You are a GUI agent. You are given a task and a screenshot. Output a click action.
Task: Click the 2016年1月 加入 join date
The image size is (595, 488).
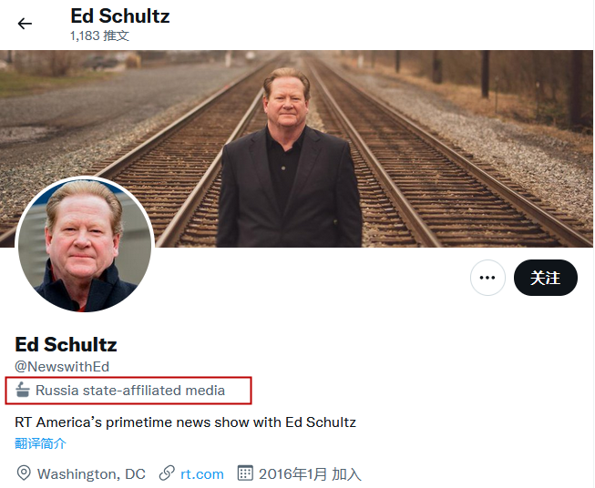(x=310, y=473)
